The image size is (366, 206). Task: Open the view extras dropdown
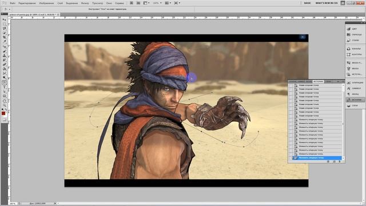pos(146,3)
